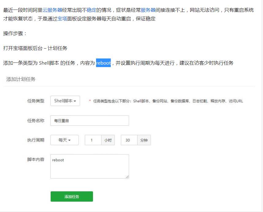Click the hour field containing 1
263x212 pixels.
(93, 140)
